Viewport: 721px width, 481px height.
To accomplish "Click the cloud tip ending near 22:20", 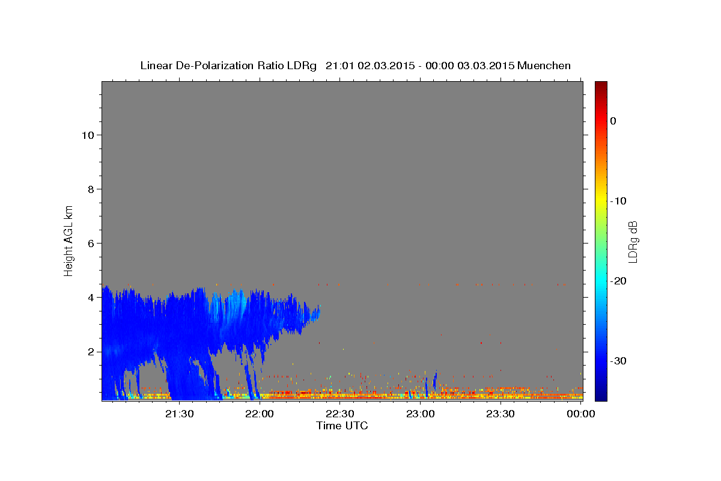I will [x=315, y=313].
